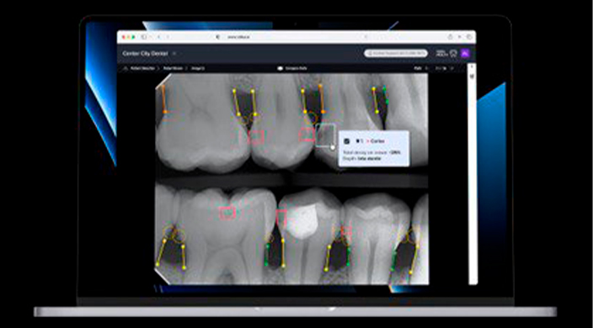Open the browser tab overview icon
This screenshot has height=328, width=593.
point(469,37)
